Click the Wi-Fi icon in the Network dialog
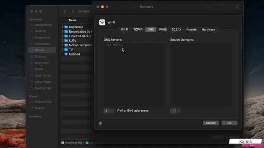This screenshot has height=148, width=264. (102, 23)
